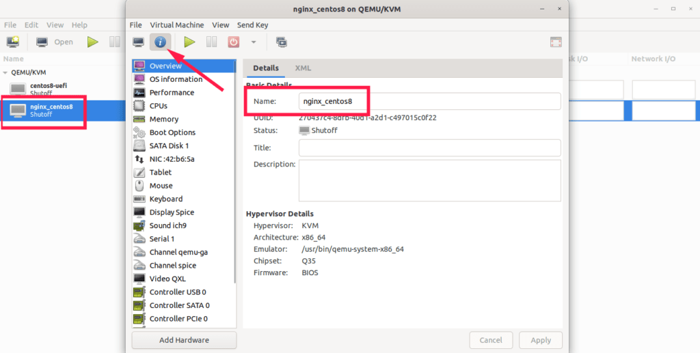Show the graphical console view icon
The width and height of the screenshot is (700, 353).
(x=138, y=42)
